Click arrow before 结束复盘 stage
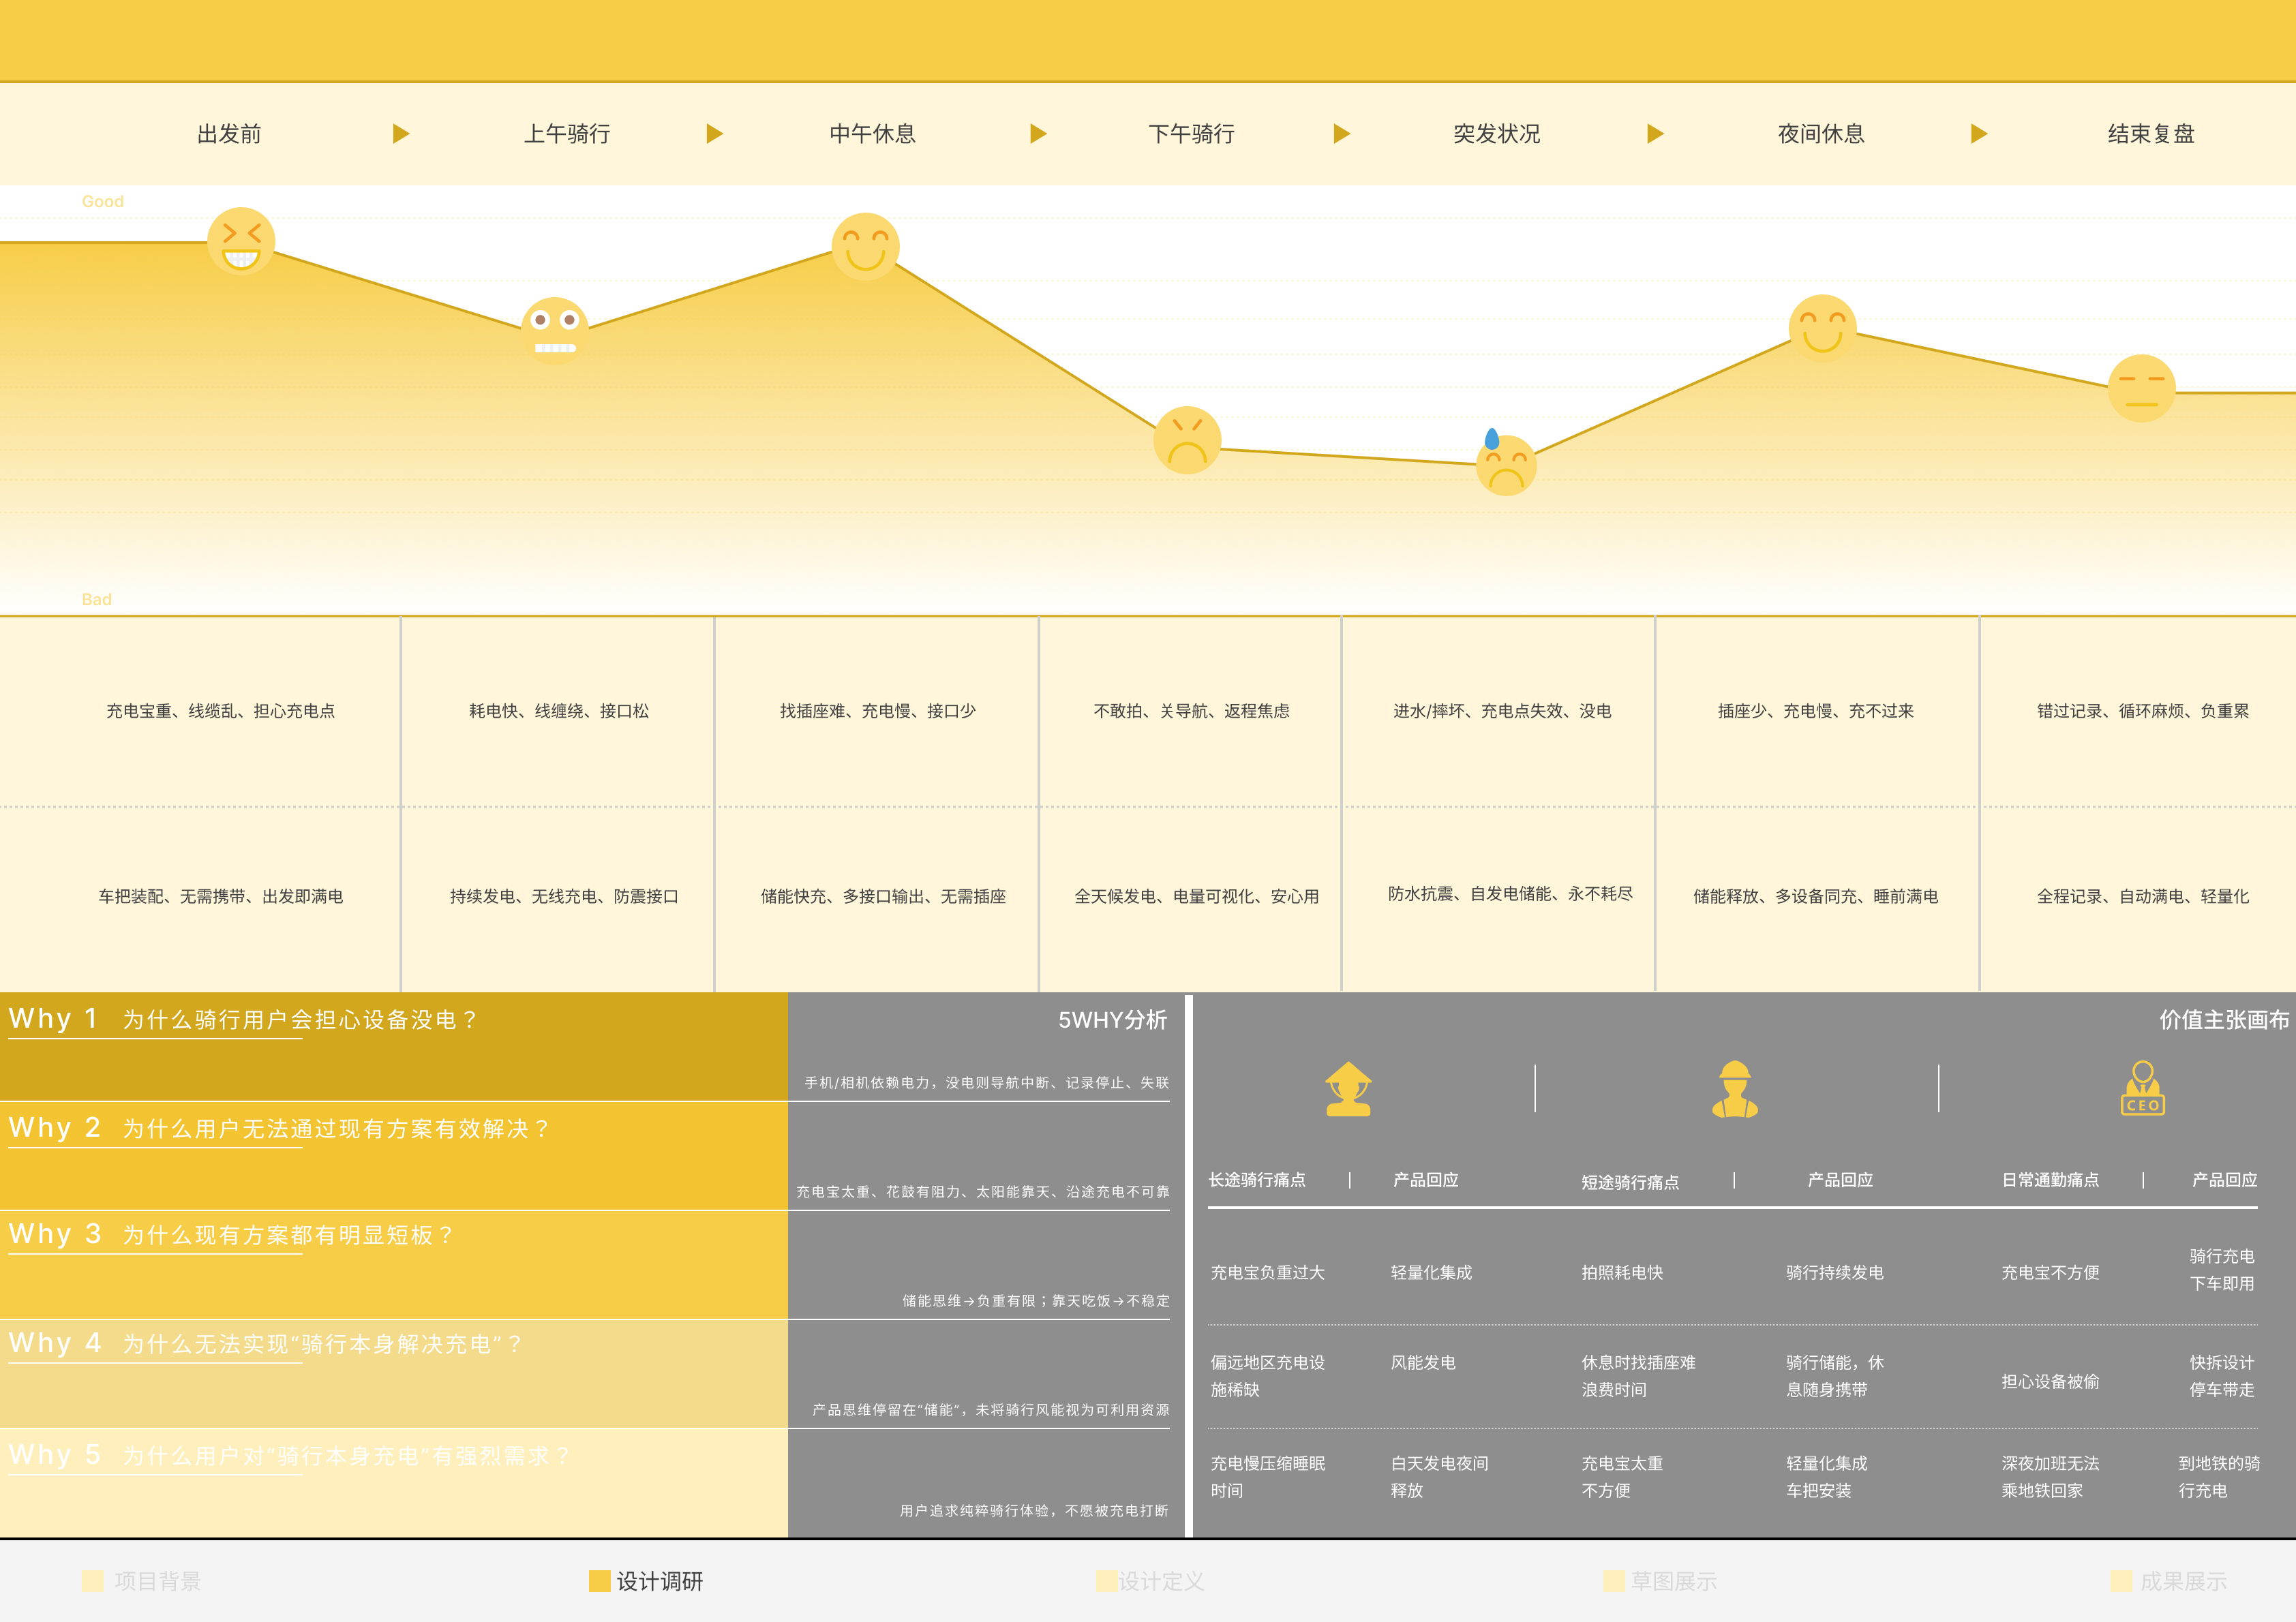2296x1622 pixels. click(x=1978, y=134)
